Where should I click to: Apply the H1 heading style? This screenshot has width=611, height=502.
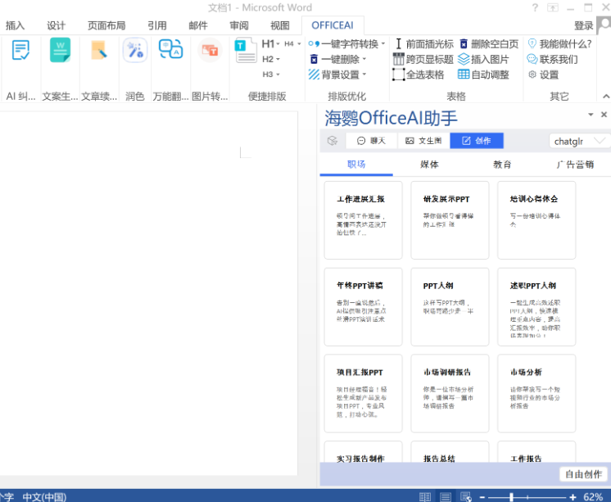(268, 44)
